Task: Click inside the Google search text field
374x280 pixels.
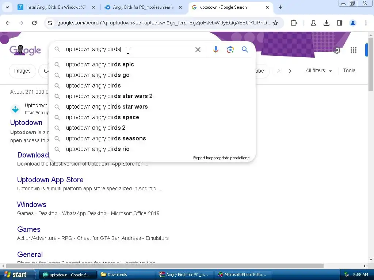Action: pyautogui.click(x=129, y=49)
